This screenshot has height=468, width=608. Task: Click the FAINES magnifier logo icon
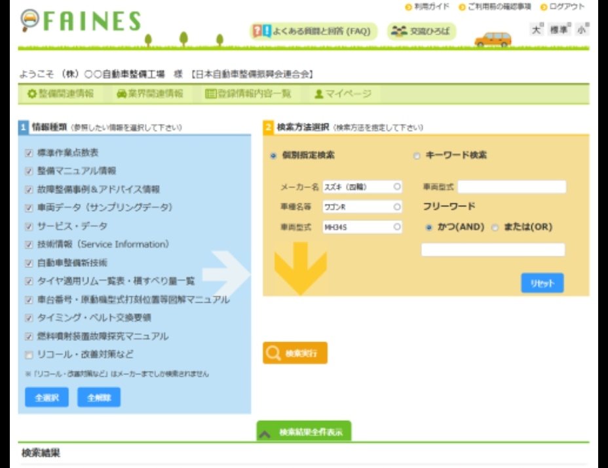29,20
